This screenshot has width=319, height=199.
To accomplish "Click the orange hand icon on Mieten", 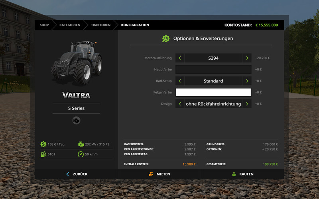I will 151,174.
